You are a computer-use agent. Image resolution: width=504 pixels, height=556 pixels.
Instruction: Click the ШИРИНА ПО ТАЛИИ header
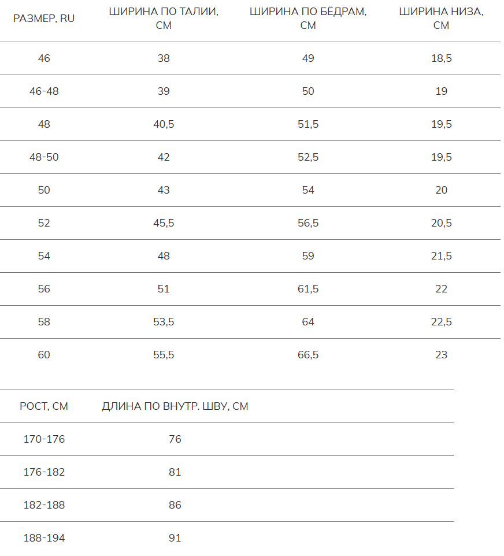164,18
